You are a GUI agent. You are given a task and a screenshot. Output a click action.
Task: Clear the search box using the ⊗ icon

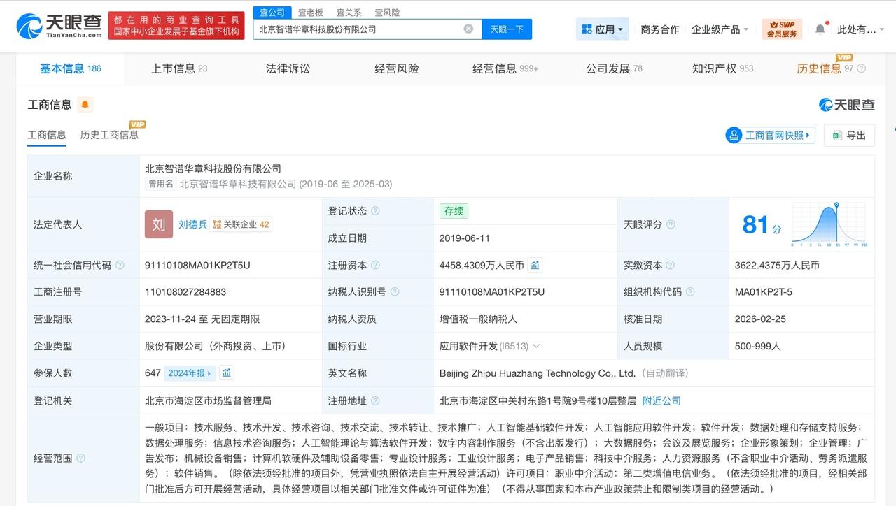coord(468,29)
